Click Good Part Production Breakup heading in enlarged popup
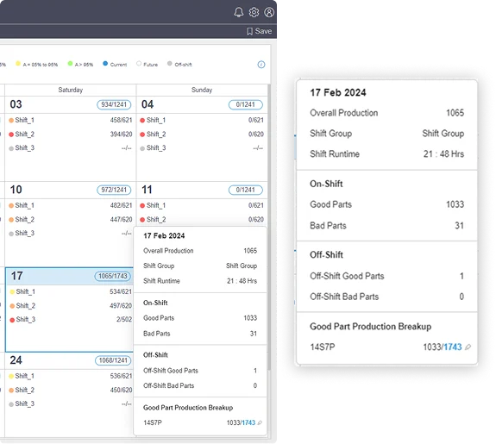 (370, 327)
